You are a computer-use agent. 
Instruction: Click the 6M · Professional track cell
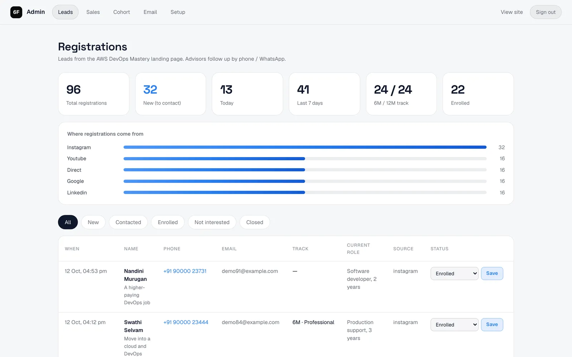tap(313, 322)
